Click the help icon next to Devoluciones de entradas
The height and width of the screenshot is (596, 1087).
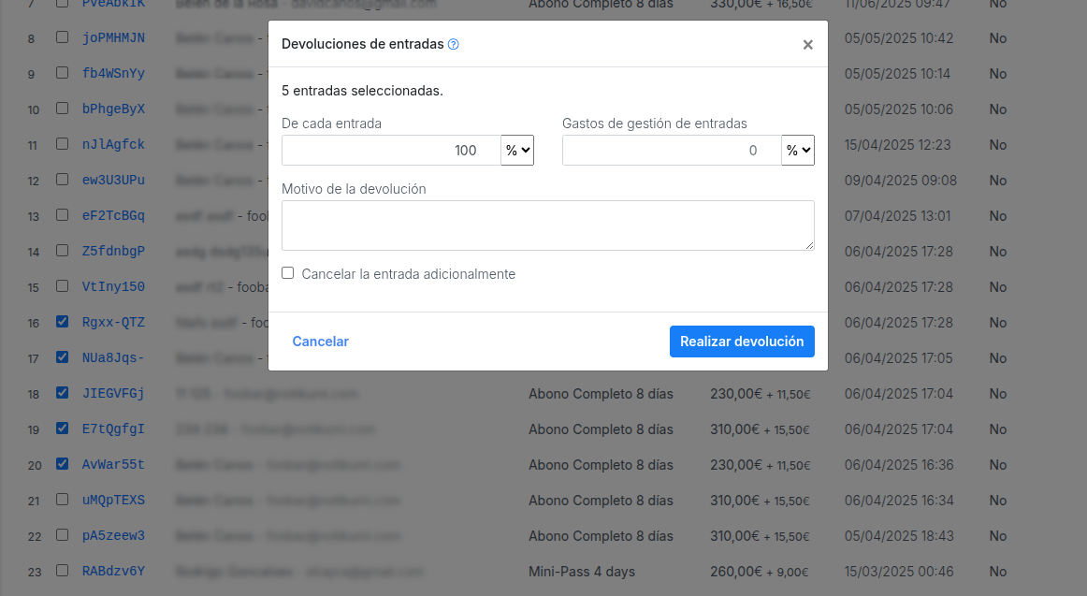pyautogui.click(x=454, y=44)
